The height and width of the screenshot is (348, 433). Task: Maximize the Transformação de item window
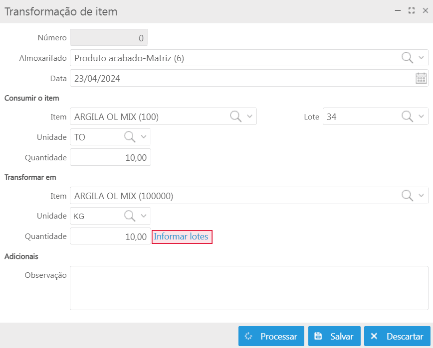[x=412, y=11]
